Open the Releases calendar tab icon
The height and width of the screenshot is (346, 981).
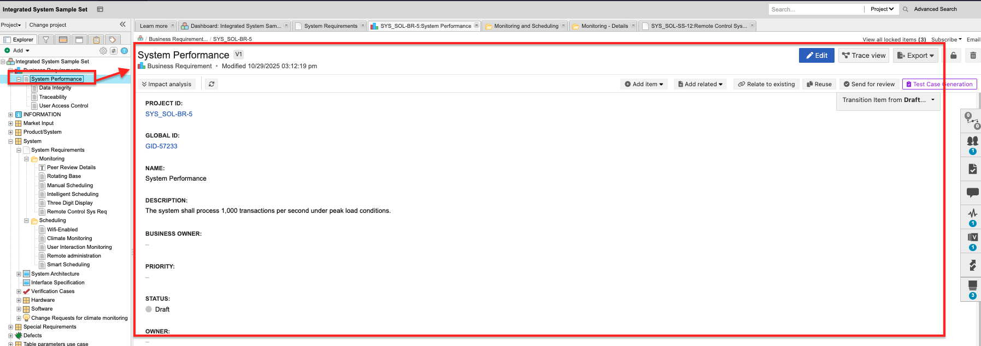[63, 39]
